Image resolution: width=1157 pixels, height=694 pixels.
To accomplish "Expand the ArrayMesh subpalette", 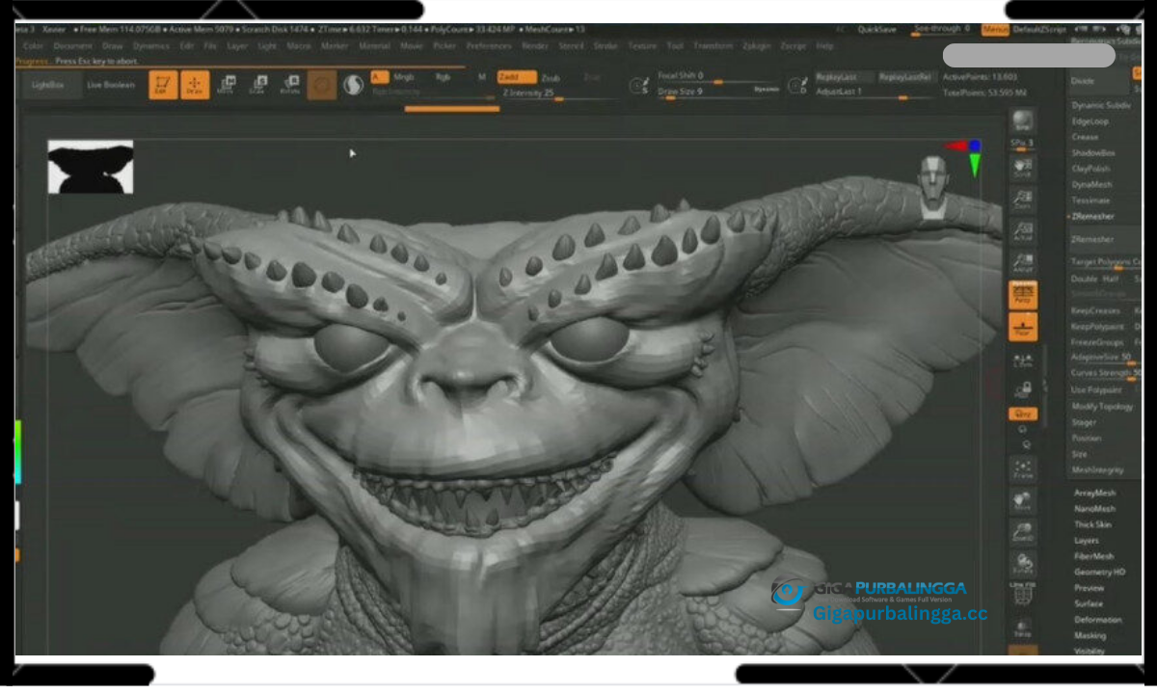I will 1094,493.
